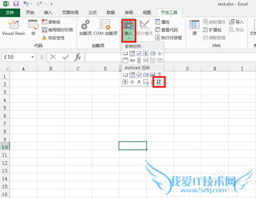Switch to the 开始 home tab

tap(30, 12)
